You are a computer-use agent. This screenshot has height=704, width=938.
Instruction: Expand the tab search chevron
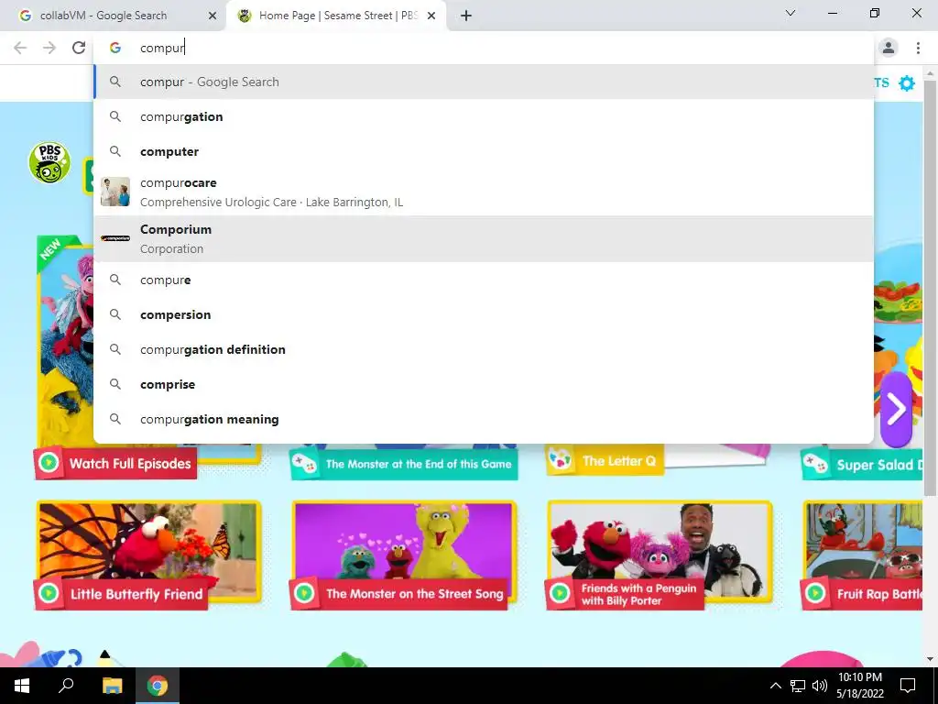791,13
